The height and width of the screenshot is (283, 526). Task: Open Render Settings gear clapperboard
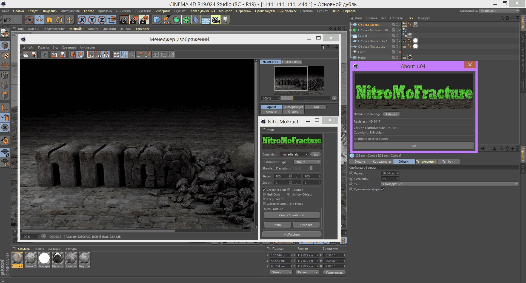[144, 20]
